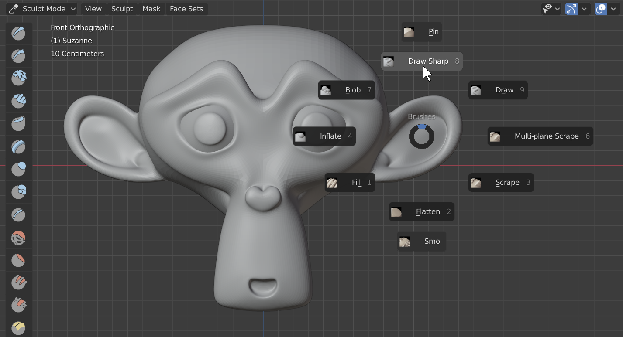
Task: Choose Scrape from the brush pie menu
Action: pyautogui.click(x=501, y=182)
